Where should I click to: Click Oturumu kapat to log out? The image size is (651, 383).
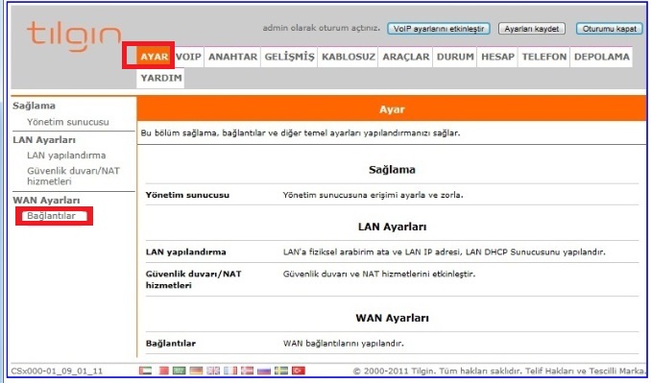(x=609, y=29)
